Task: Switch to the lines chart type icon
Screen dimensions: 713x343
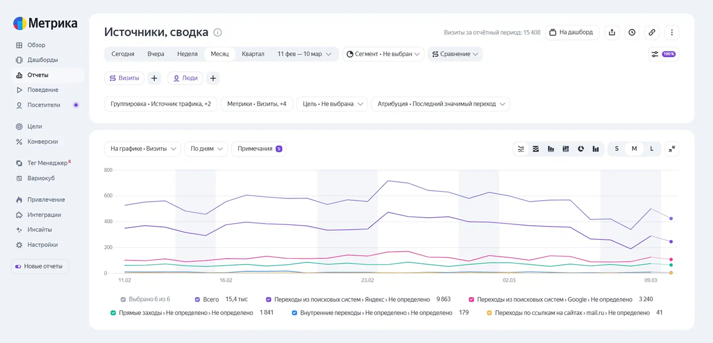Action: 521,149
